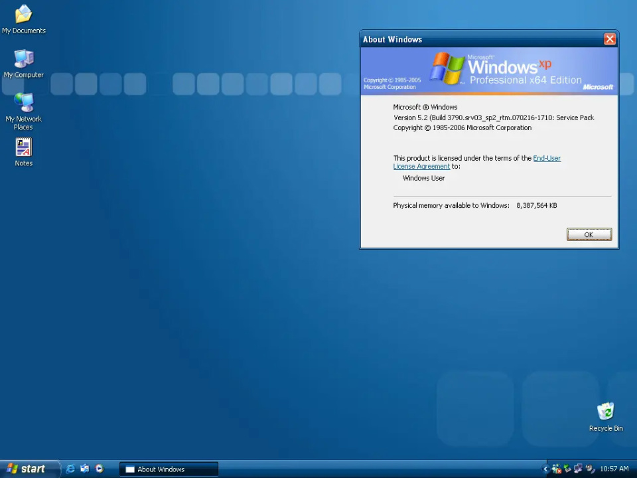
Task: Close the About Windows dialog
Action: point(609,39)
